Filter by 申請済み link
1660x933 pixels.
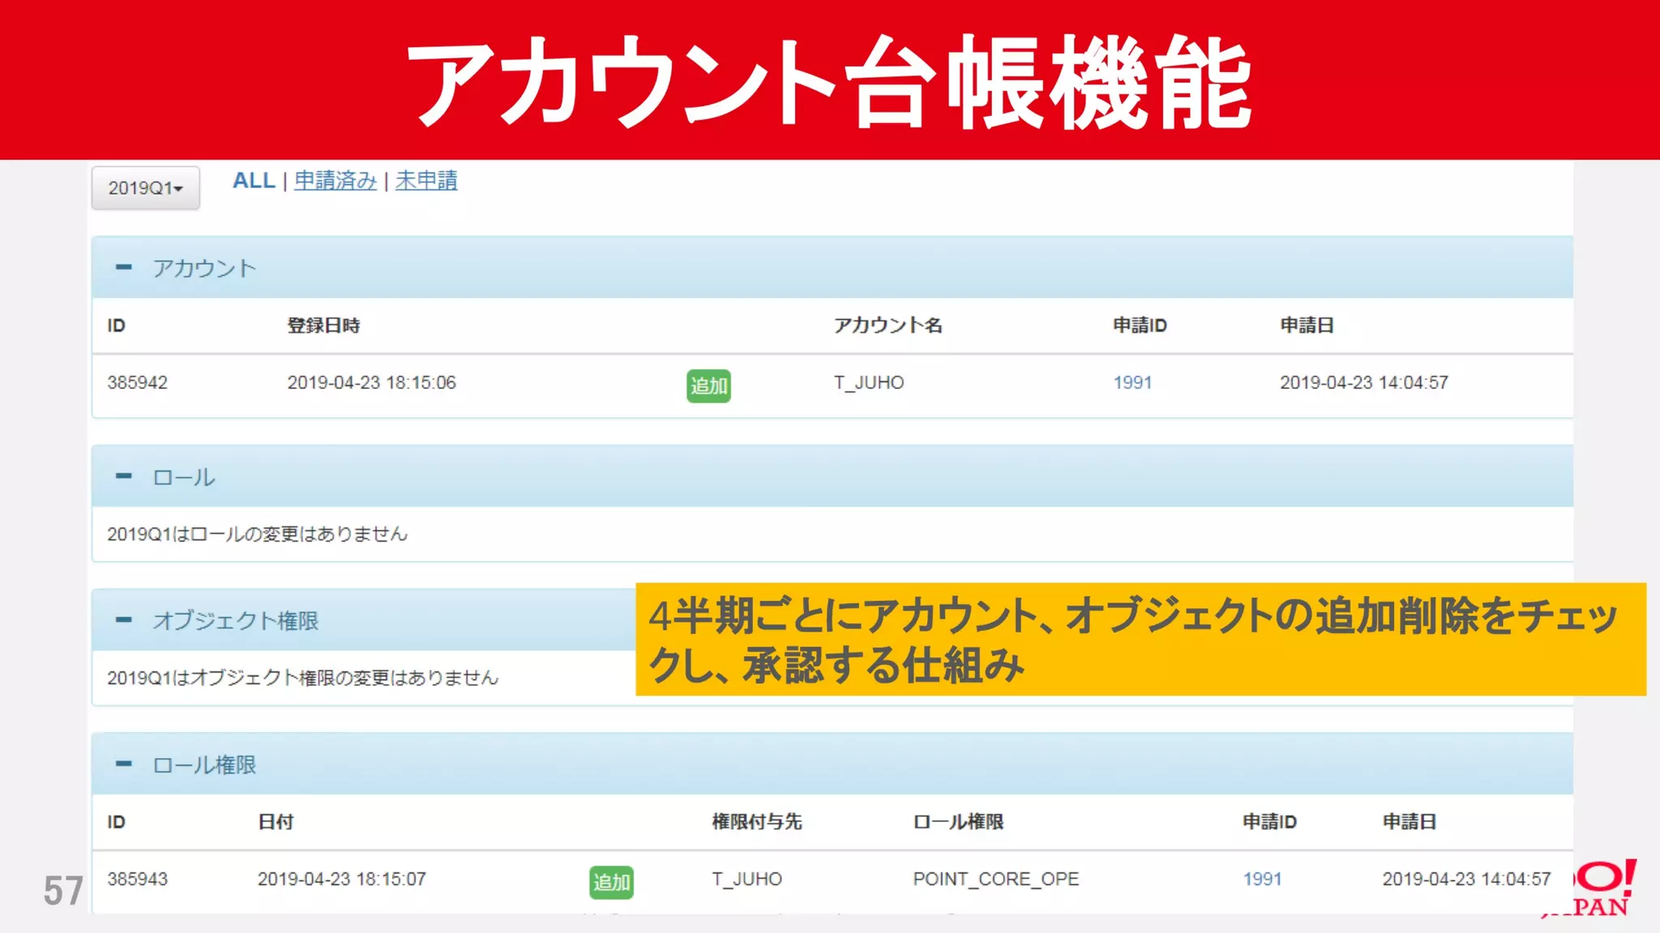[335, 181]
